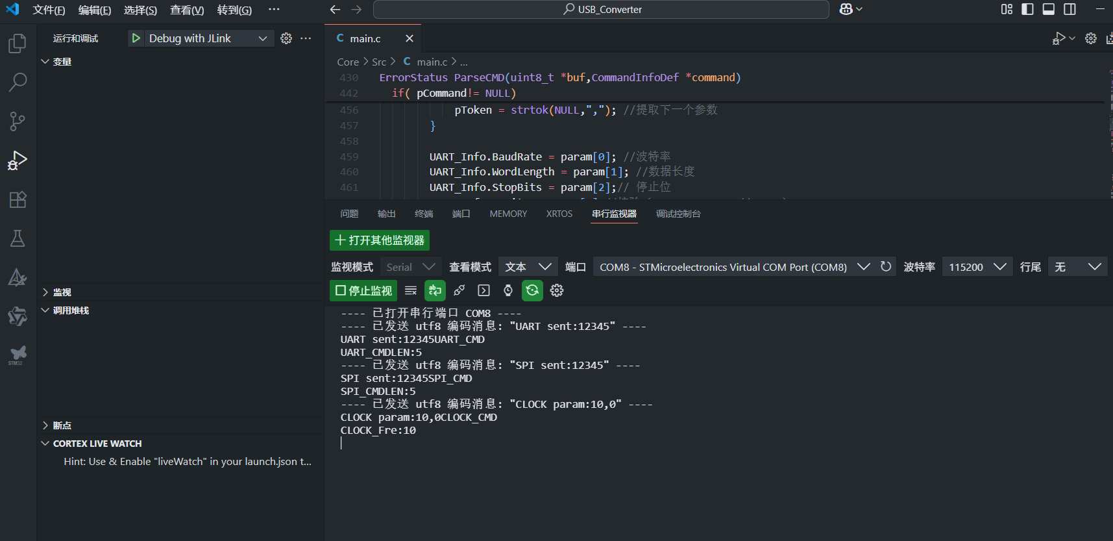This screenshot has width=1113, height=541.
Task: Open serial monitor settings gear
Action: (557, 290)
